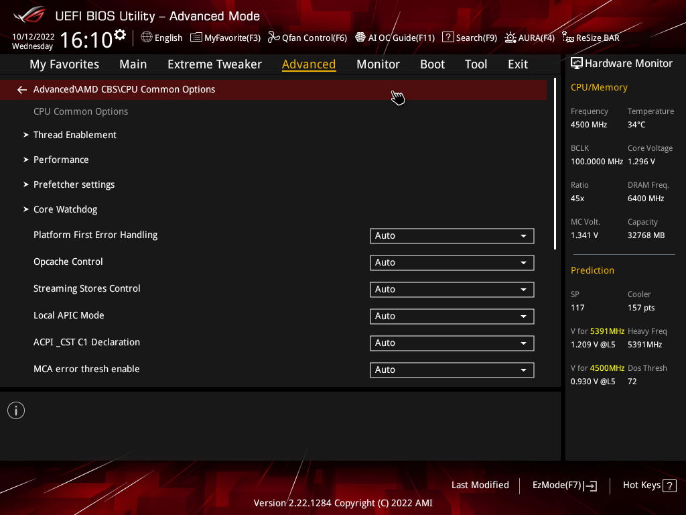The height and width of the screenshot is (515, 686).
Task: Click the Version 2.22.1284 copyright text
Action: point(343,503)
